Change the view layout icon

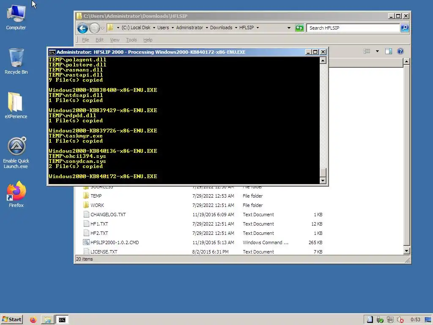pyautogui.click(x=367, y=51)
